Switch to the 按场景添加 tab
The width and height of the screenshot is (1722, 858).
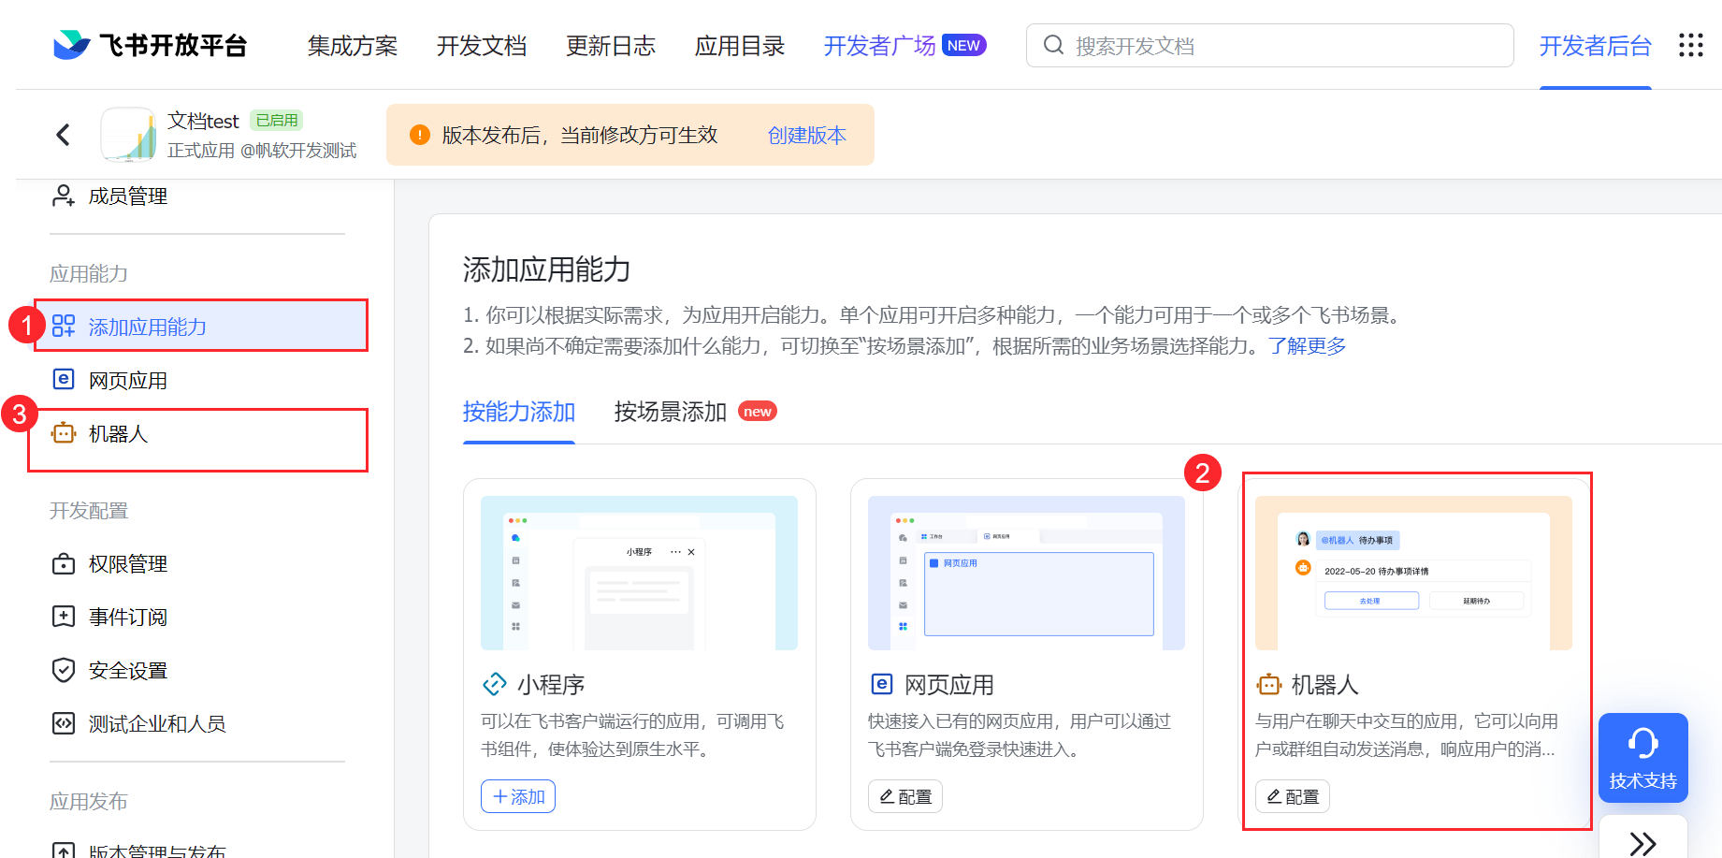(671, 412)
